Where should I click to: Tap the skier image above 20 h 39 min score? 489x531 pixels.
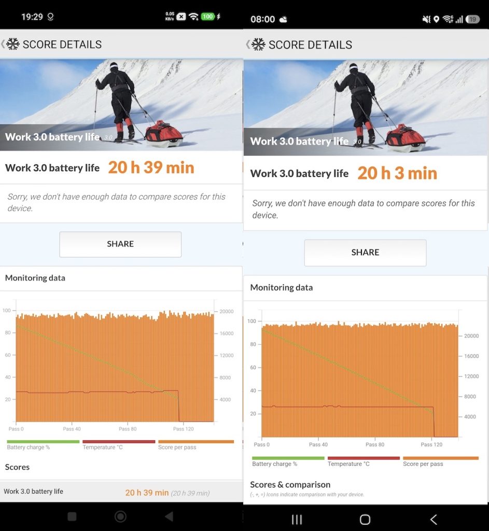(121, 105)
